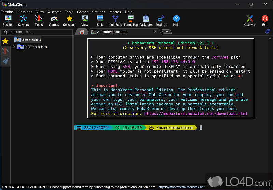This screenshot has height=190, width=273.
Task: Click the terminal scrollbar up arrow
Action: click(x=270, y=38)
